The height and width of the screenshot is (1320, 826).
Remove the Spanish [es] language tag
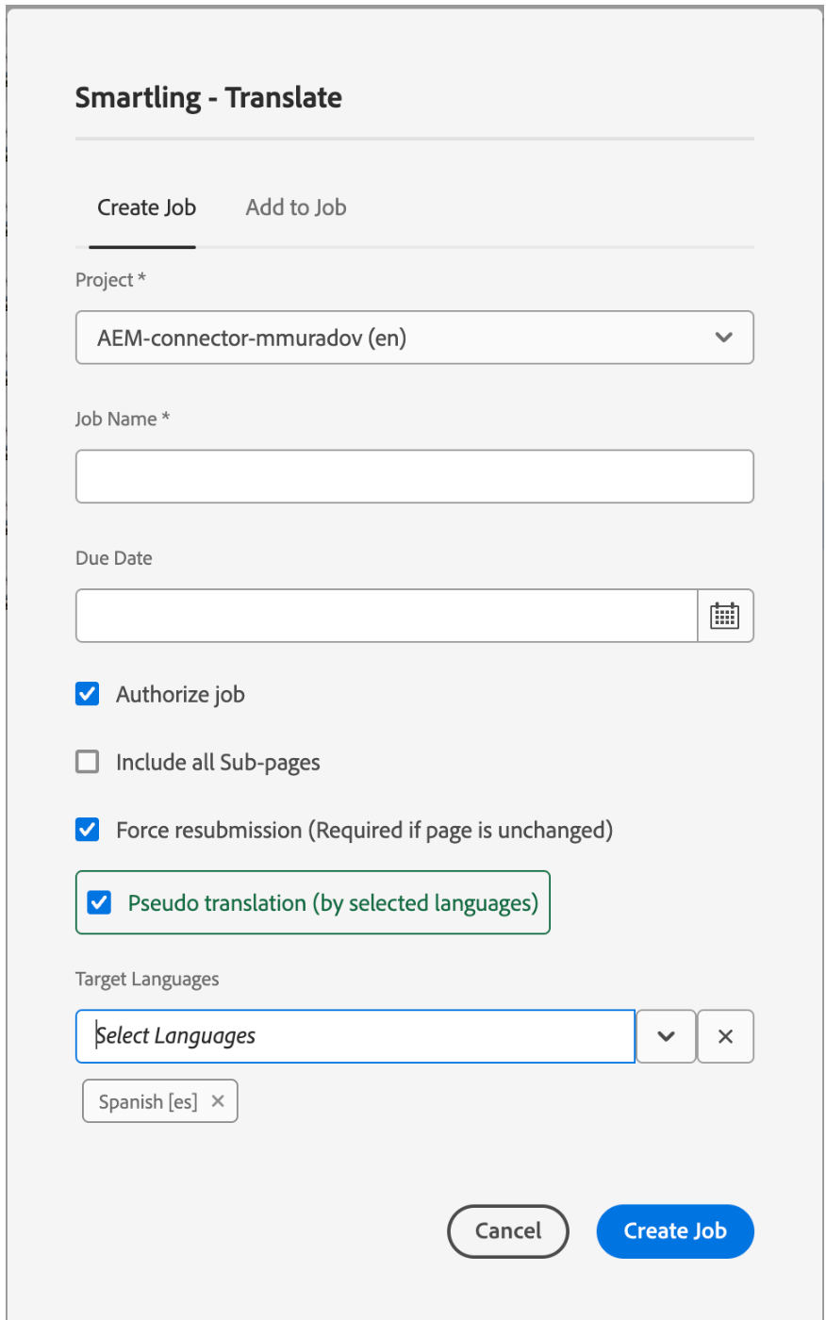(218, 1101)
